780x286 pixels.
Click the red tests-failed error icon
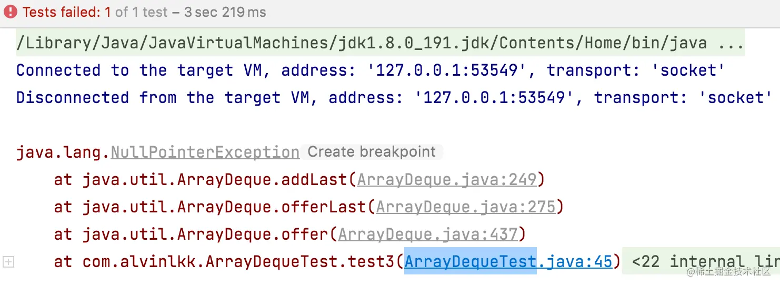(11, 12)
